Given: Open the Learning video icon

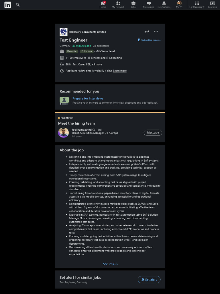Looking at the screenshot, I should click(212, 3).
